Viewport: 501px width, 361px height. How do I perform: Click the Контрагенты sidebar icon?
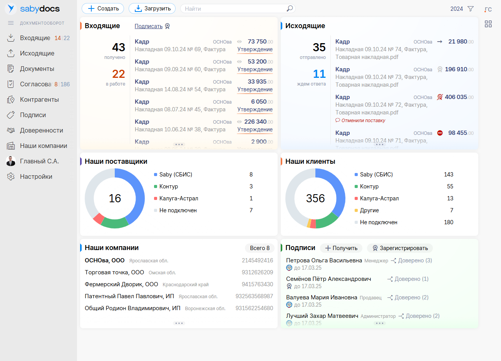point(11,99)
